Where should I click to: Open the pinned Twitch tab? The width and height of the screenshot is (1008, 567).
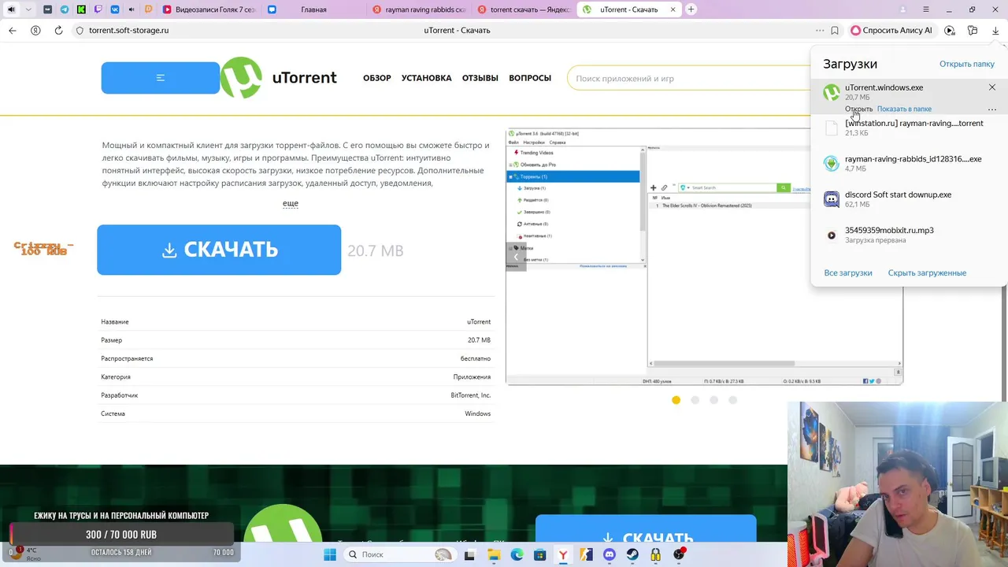click(x=98, y=9)
